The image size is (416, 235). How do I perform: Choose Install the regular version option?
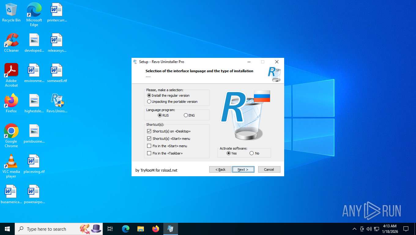(x=168, y=95)
